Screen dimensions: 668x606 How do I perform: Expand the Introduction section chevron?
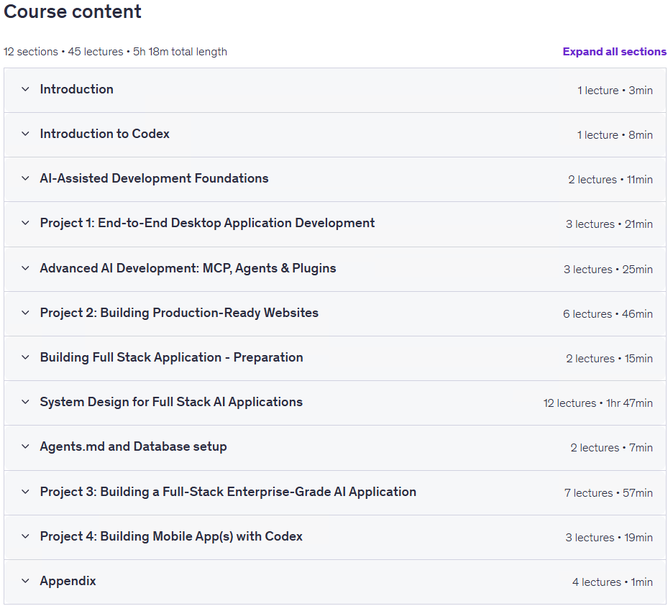(x=26, y=89)
